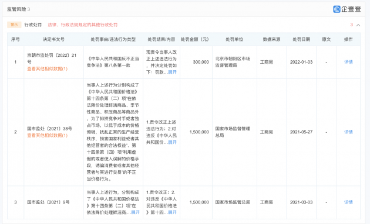Screen dimensions: 370x224
Task: Click the 数据来源 column header
Action: tap(271, 40)
